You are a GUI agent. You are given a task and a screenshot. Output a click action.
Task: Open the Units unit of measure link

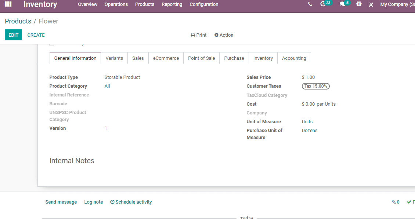(307, 122)
